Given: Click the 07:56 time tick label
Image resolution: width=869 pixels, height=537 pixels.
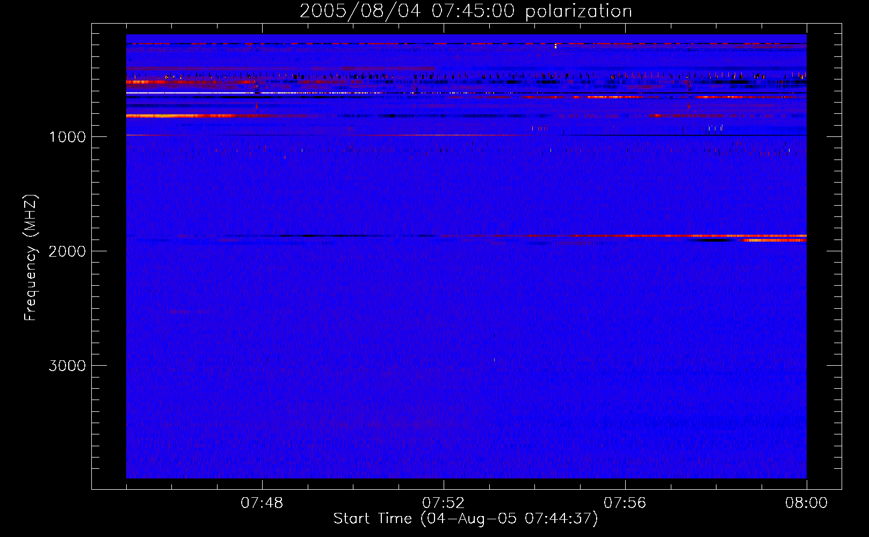Looking at the screenshot, I should [625, 503].
